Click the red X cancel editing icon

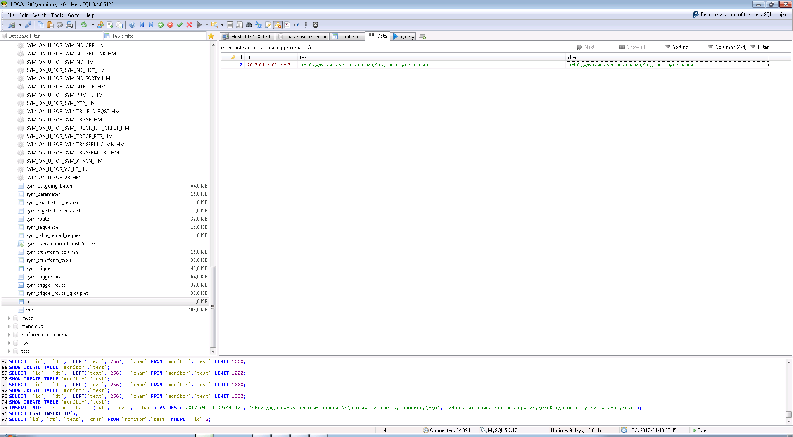189,25
